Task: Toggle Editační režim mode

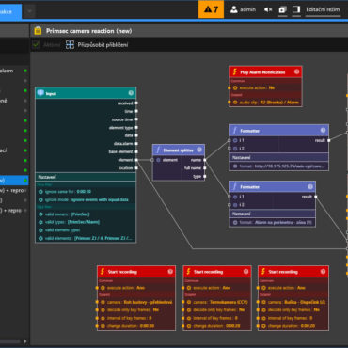Action: click(323, 9)
